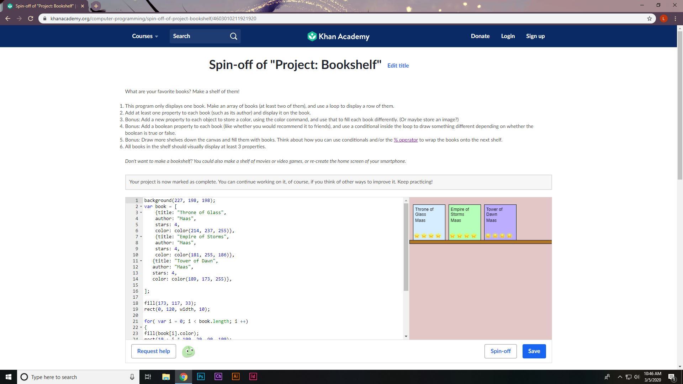683x384 pixels.
Task: Click the Khan Academy logo
Action: coord(338,36)
